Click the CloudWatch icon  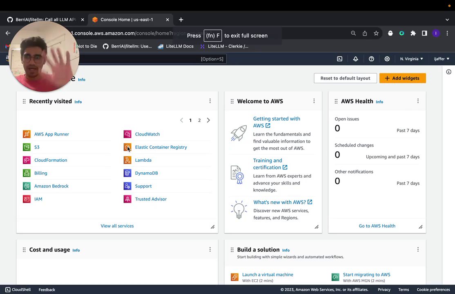point(127,134)
